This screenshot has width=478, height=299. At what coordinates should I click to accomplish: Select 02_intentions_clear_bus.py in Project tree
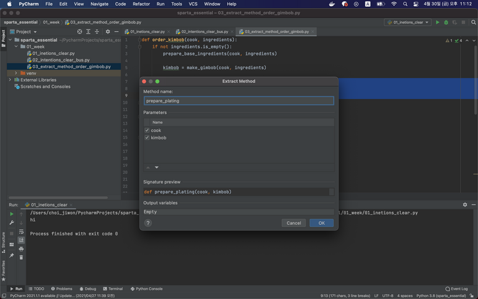61,60
